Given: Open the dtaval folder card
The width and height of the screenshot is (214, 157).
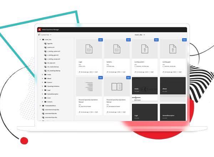Looking at the screenshot, I should coord(173,86).
